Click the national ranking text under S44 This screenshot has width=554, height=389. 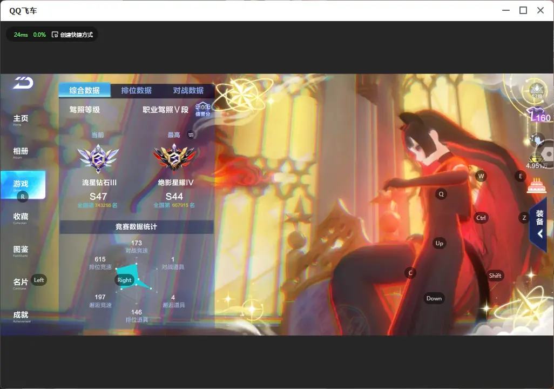(x=174, y=205)
